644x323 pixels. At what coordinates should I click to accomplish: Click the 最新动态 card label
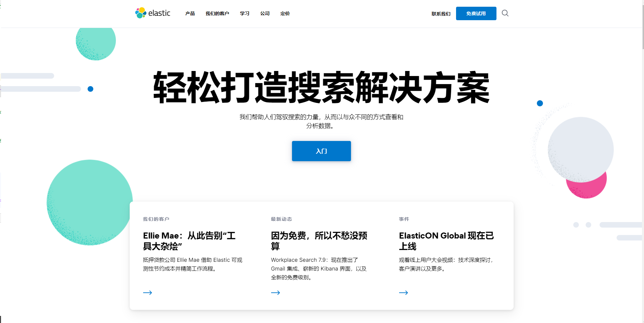tap(281, 219)
